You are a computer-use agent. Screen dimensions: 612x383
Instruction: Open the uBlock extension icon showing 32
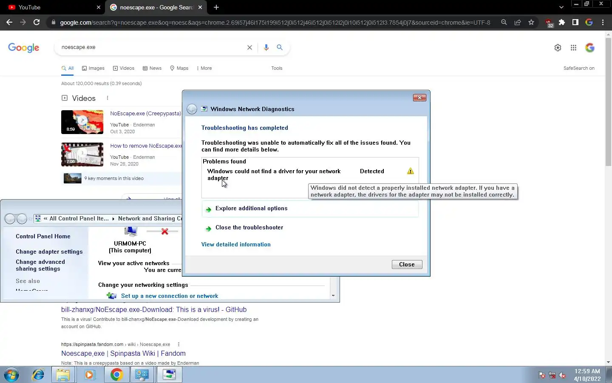(549, 23)
